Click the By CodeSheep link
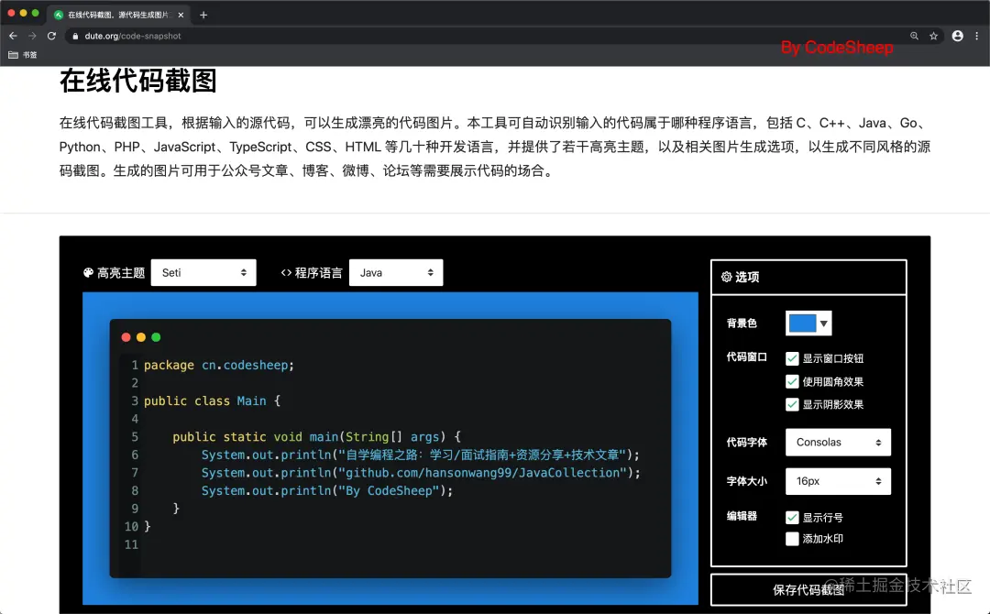This screenshot has width=990, height=614. [x=837, y=48]
